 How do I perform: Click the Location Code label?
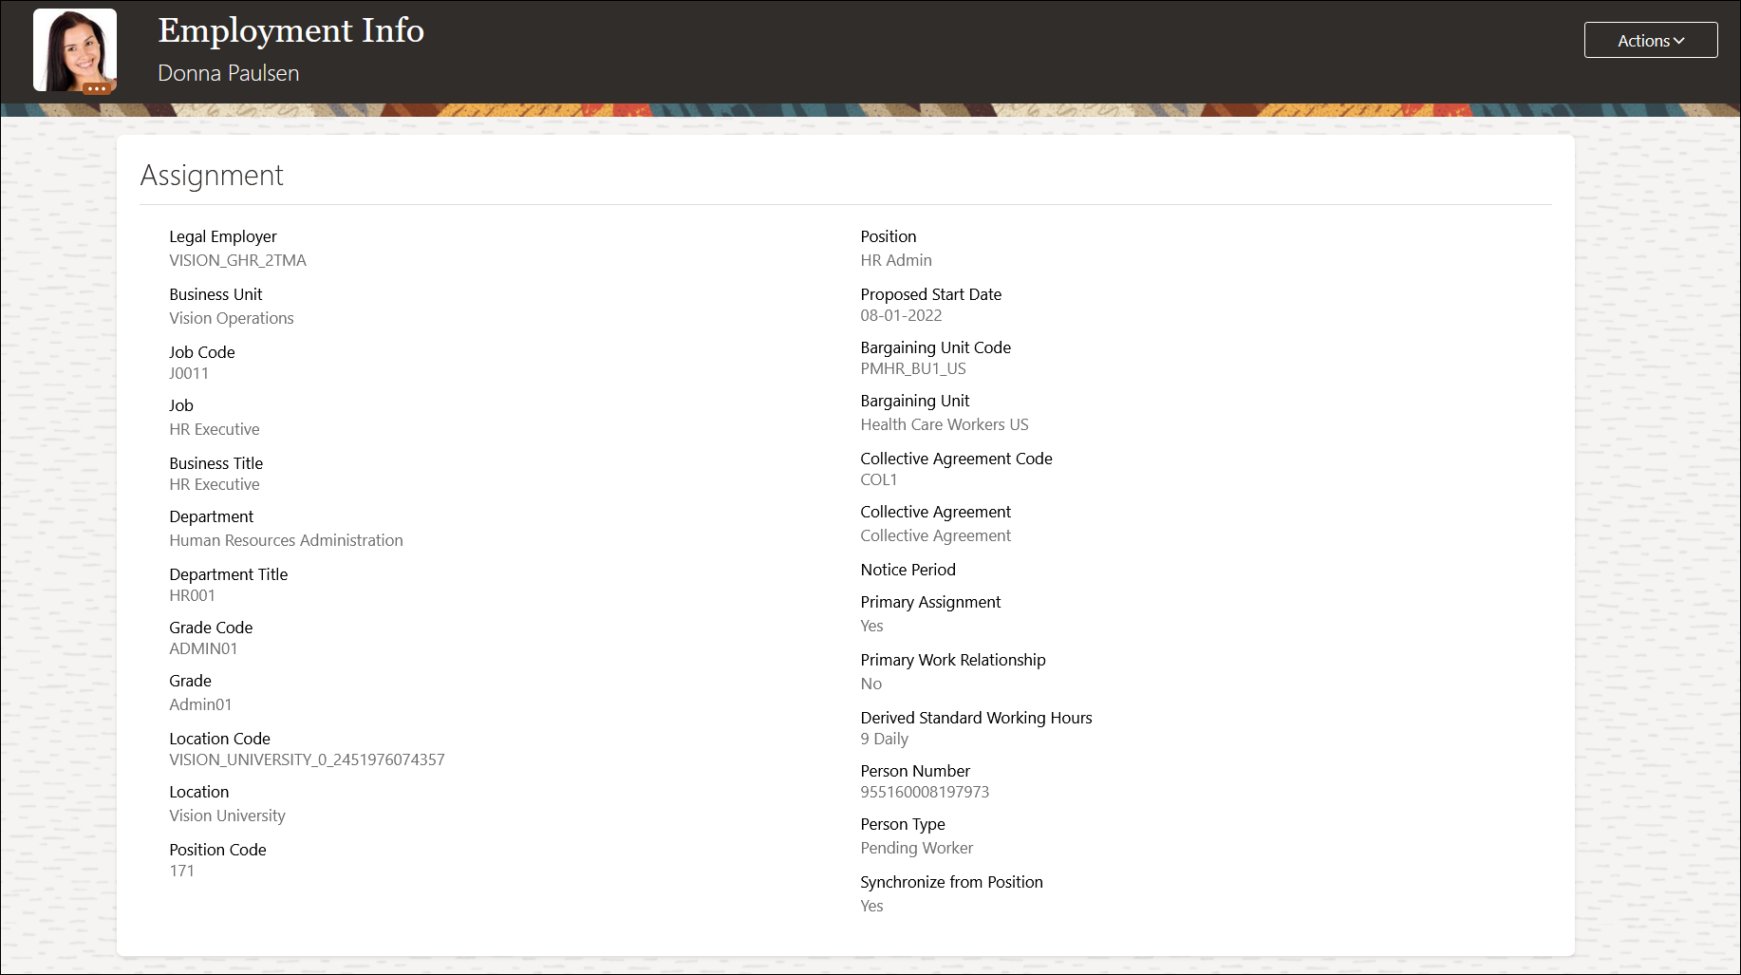(219, 739)
